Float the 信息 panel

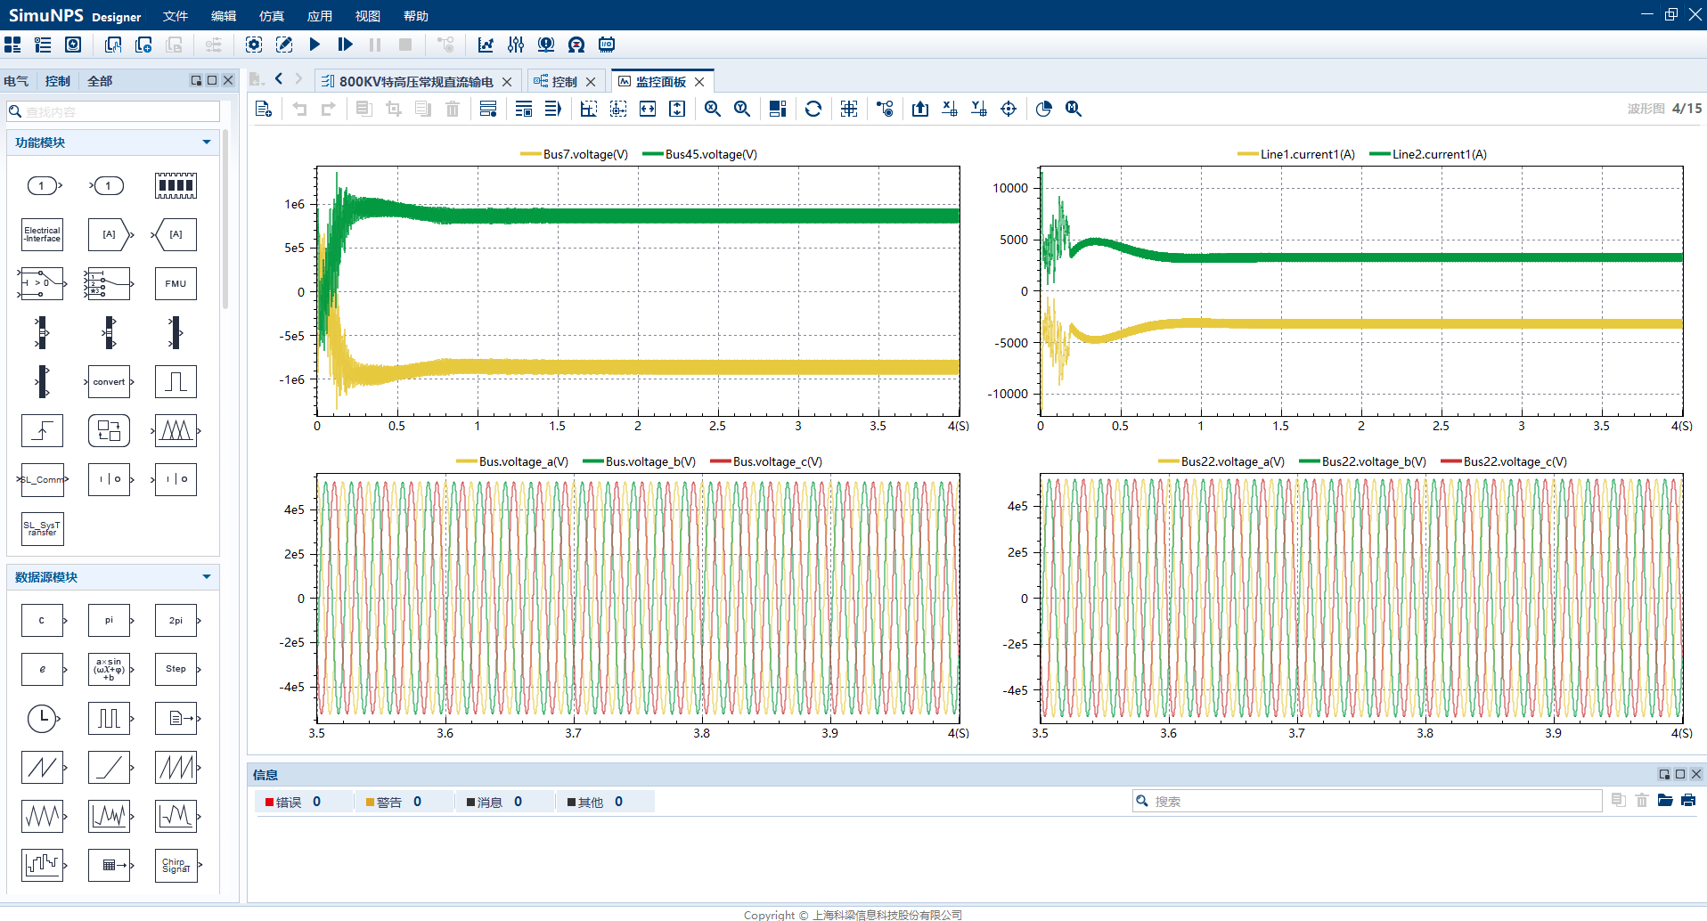1663,774
